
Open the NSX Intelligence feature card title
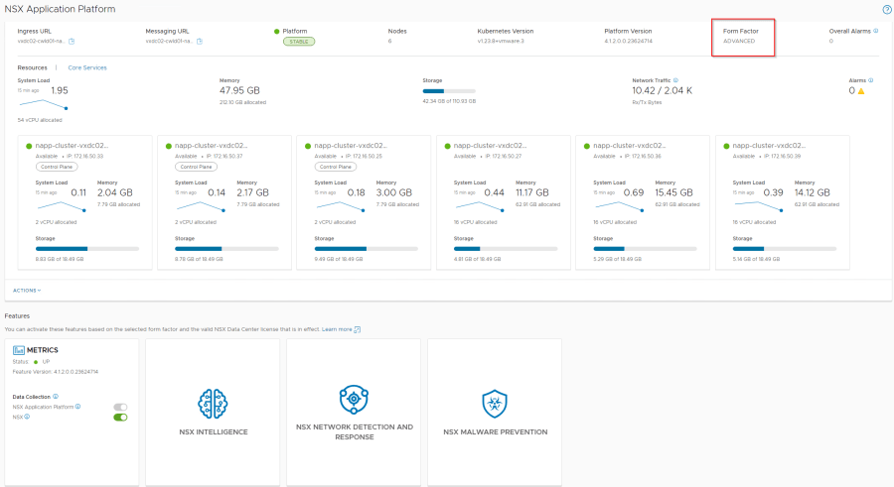coord(214,431)
